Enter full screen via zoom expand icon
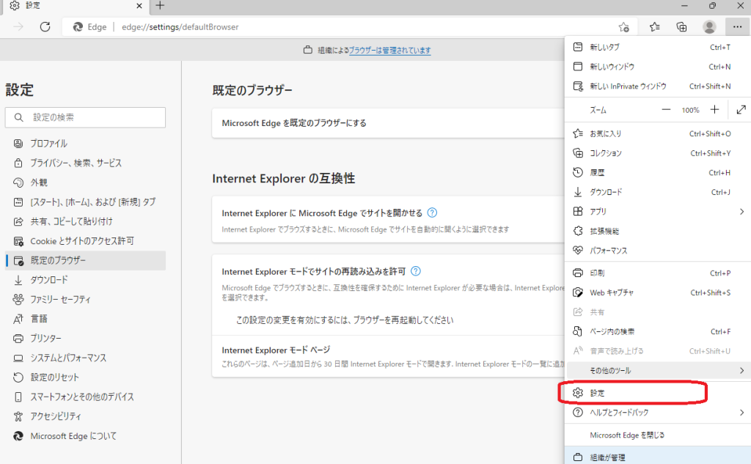 (741, 109)
